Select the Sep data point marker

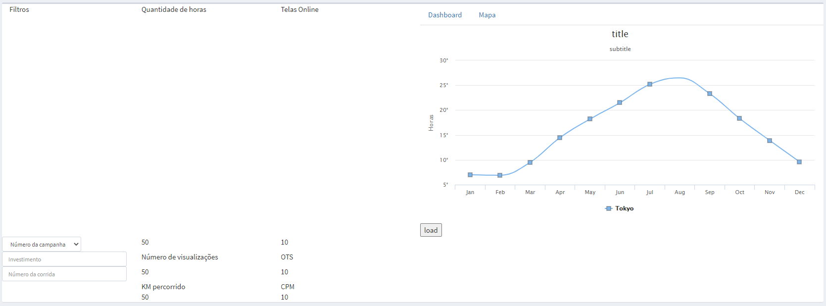(x=710, y=94)
